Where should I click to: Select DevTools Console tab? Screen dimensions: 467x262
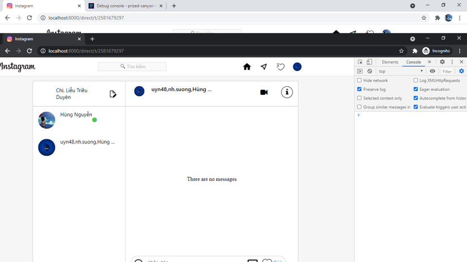(x=413, y=62)
